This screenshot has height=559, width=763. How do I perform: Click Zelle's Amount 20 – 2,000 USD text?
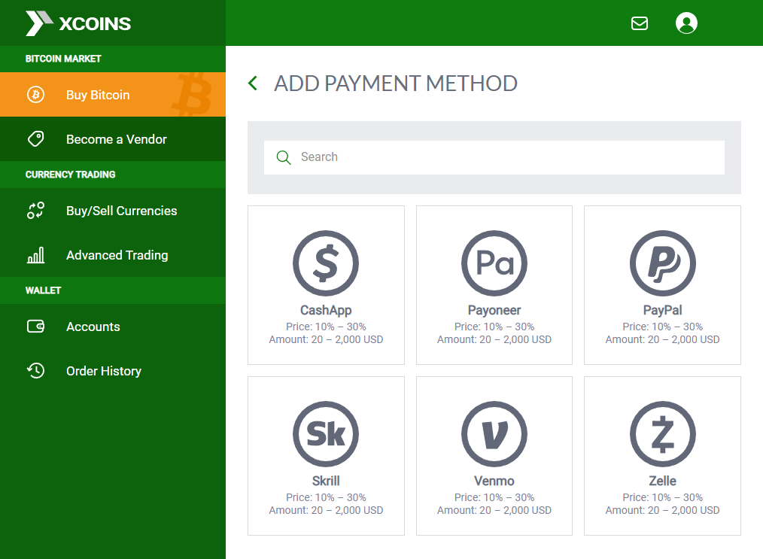[663, 510]
